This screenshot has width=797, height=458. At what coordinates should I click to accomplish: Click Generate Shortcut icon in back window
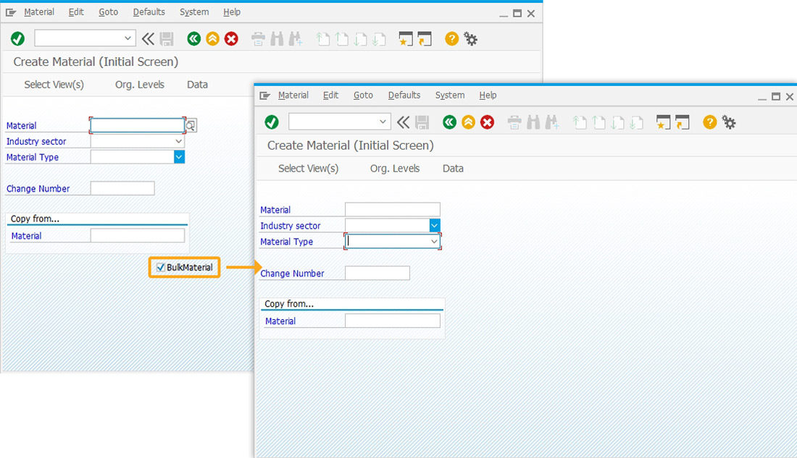[x=425, y=38]
